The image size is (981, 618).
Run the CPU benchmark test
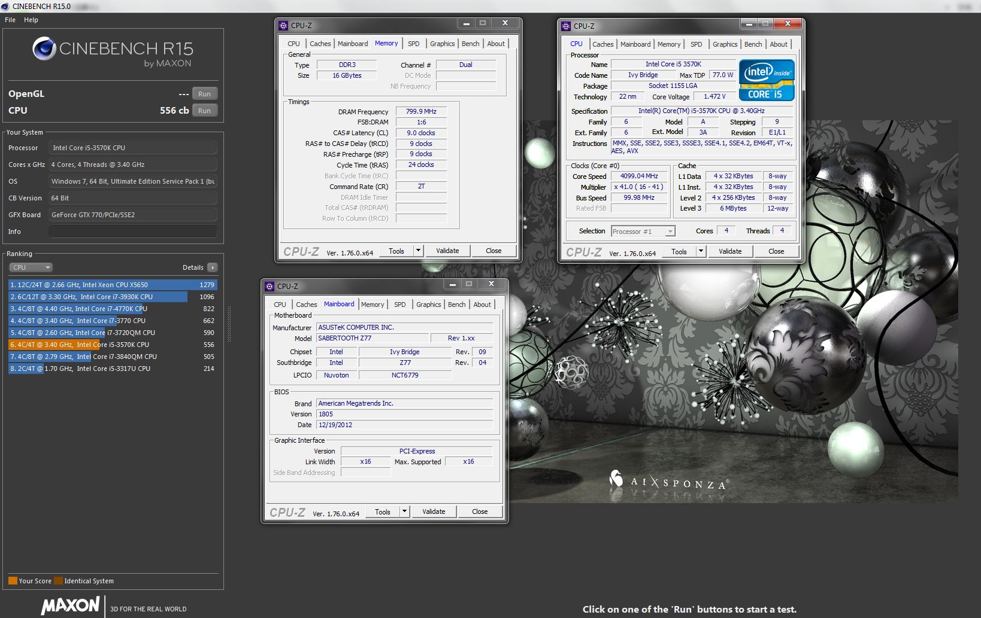click(x=205, y=111)
